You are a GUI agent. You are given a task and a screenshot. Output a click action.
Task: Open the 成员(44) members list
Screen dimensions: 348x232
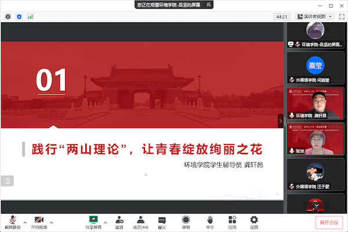pyautogui.click(x=140, y=222)
